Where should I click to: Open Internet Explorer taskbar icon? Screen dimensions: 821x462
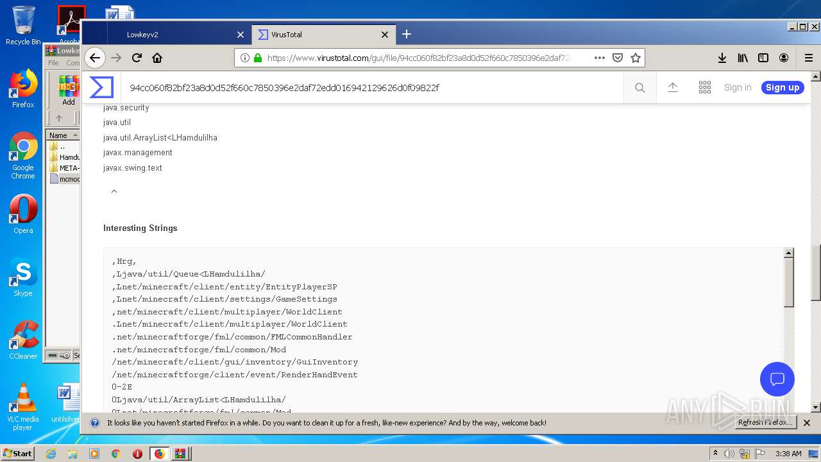click(x=51, y=454)
